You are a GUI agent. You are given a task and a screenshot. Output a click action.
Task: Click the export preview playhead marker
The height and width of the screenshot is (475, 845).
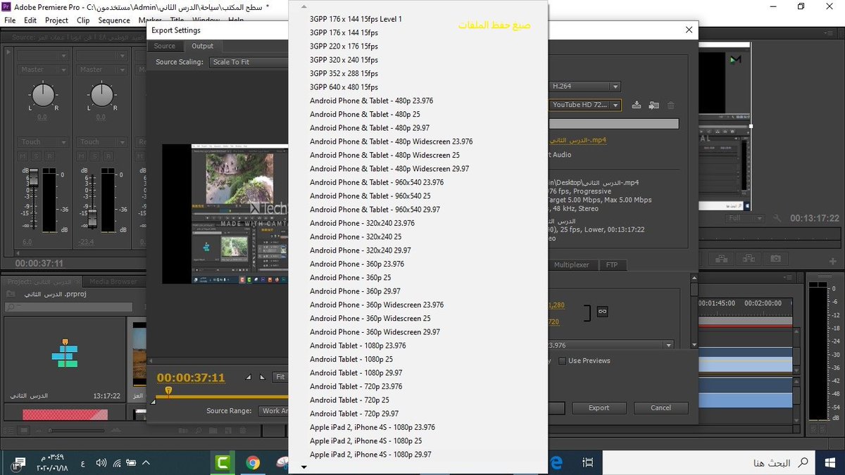168,390
